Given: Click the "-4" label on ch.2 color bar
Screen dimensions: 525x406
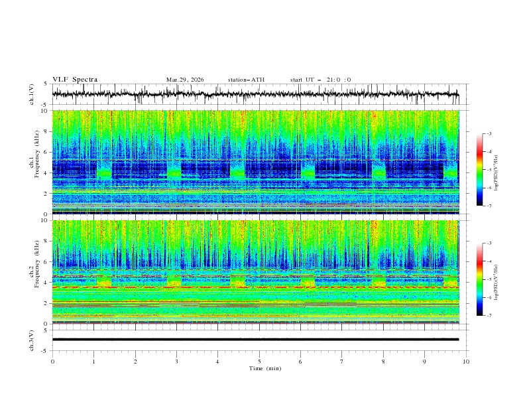Looking at the screenshot, I should (489, 261).
